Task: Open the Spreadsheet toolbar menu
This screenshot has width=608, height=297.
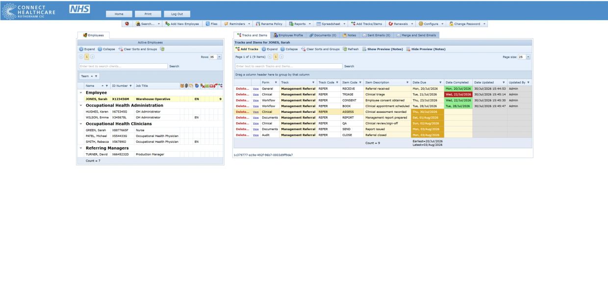Action: click(331, 24)
